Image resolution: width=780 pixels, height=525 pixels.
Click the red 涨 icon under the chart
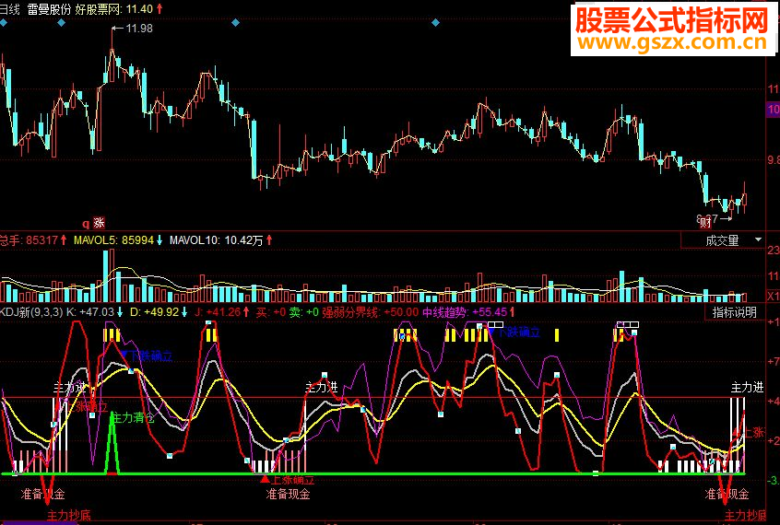pos(99,223)
